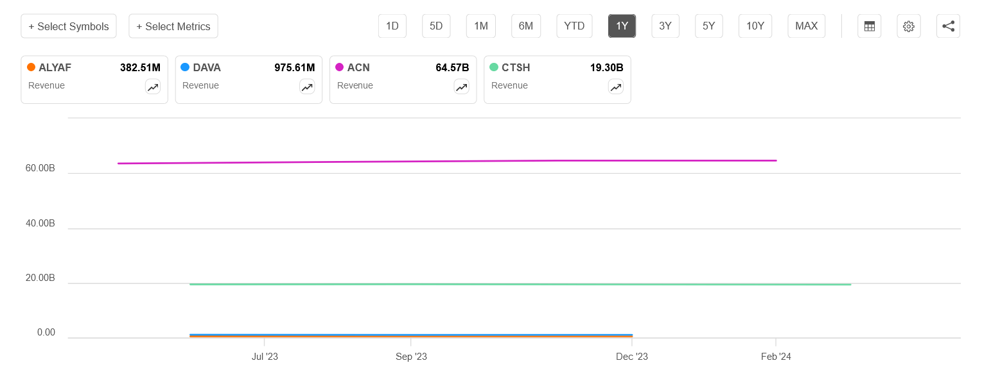Open chart settings gear icon
991x390 pixels.
(x=908, y=26)
